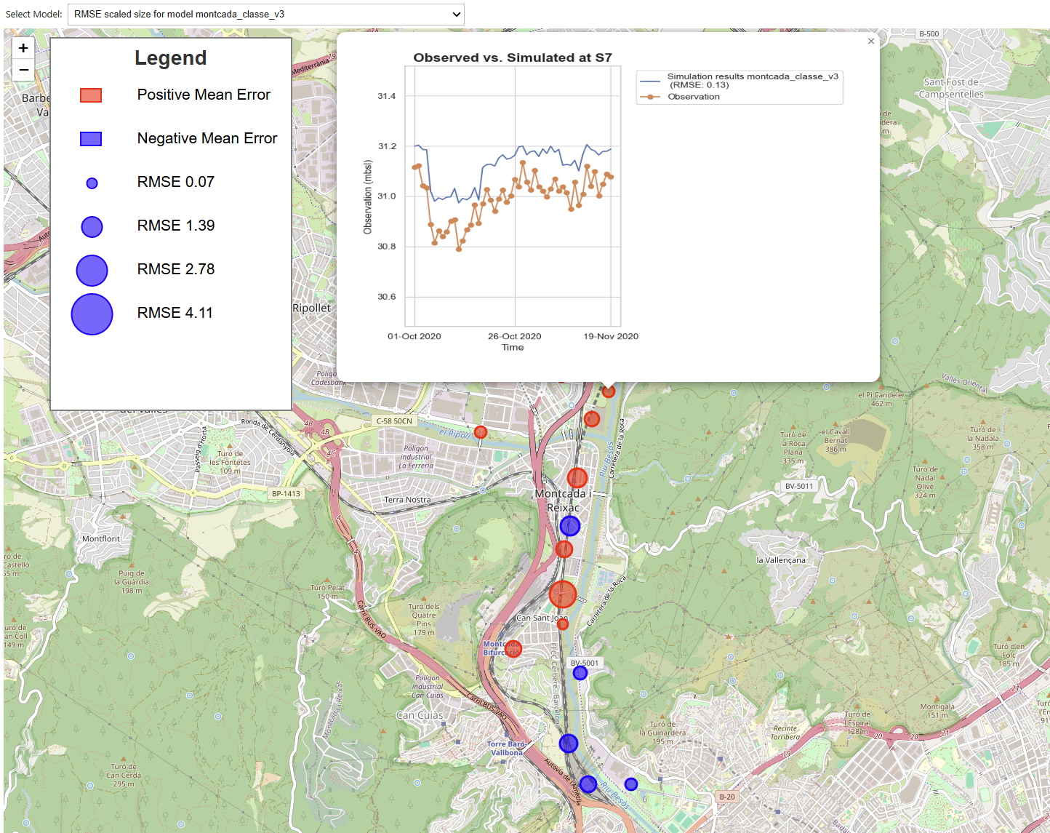Click the blue marker next to road BV-5001
Image resolution: width=1050 pixels, height=833 pixels.
[x=580, y=672]
